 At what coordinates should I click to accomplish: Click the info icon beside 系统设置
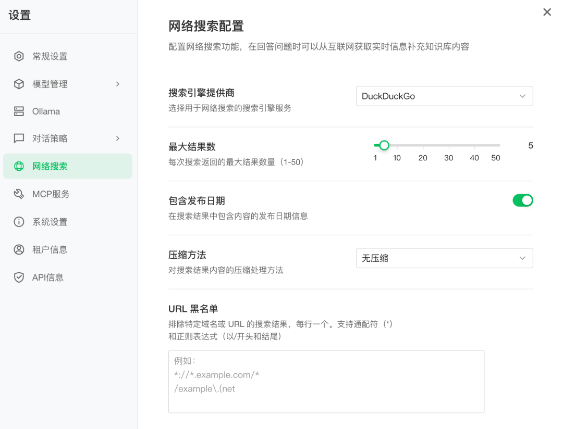pos(19,222)
